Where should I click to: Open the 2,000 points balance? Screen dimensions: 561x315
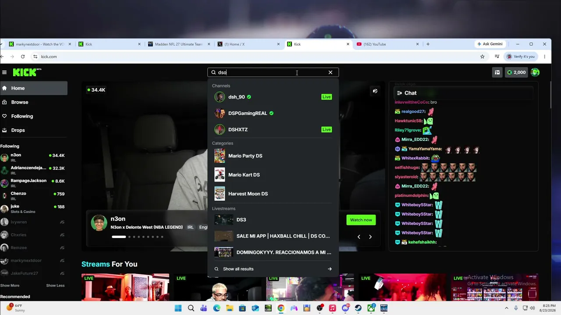[516, 73]
